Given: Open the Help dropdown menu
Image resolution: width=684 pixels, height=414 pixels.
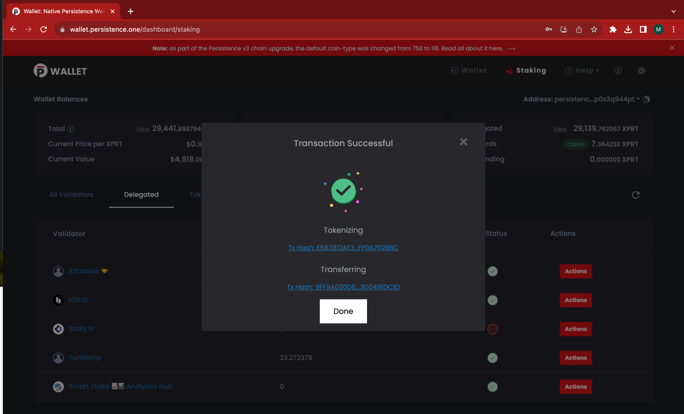Looking at the screenshot, I should click(582, 70).
